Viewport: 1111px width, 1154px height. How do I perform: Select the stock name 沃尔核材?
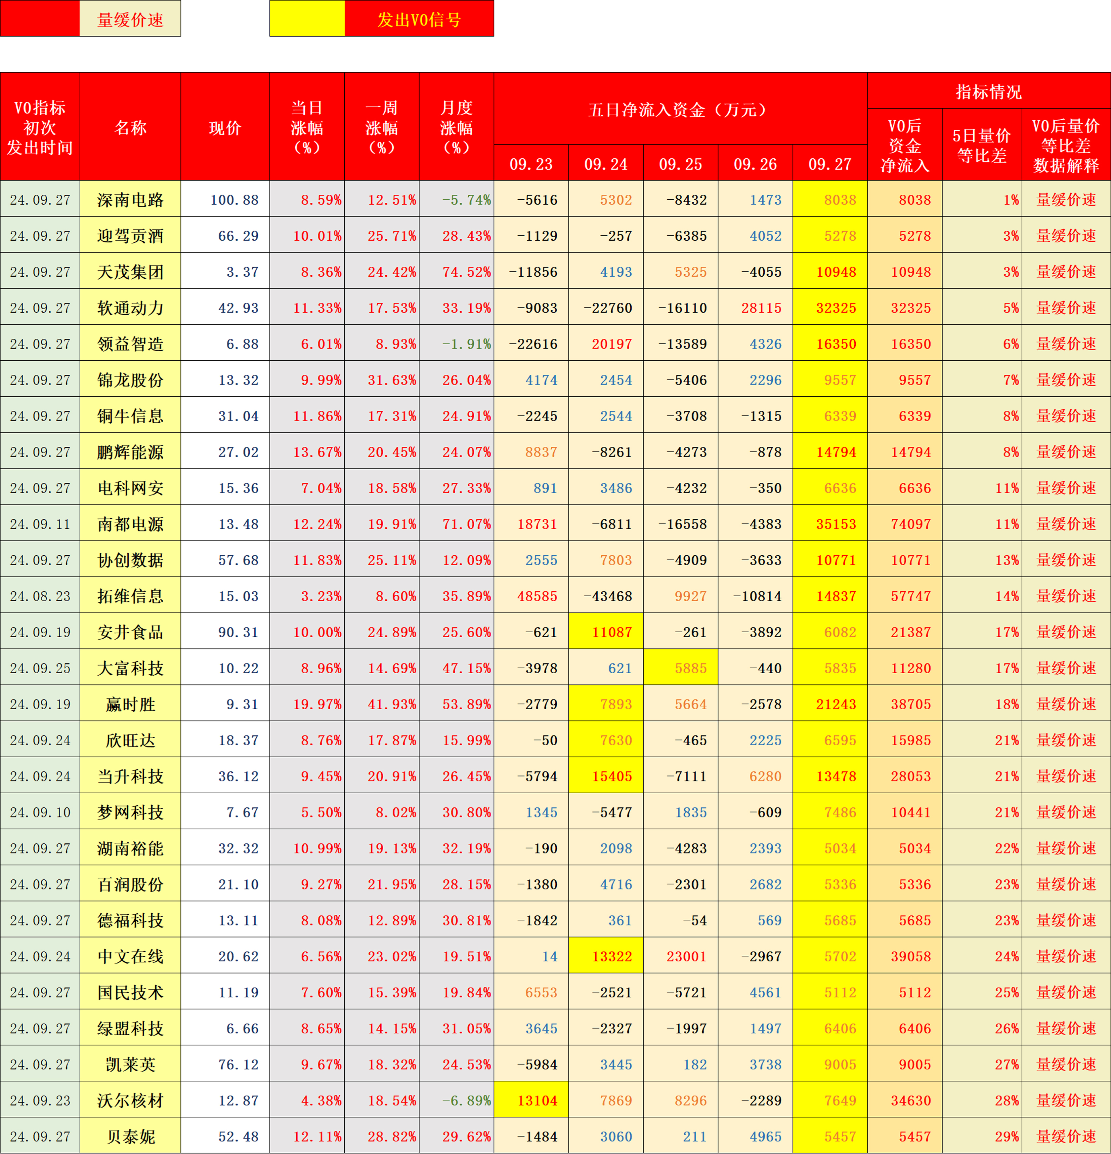(130, 1101)
